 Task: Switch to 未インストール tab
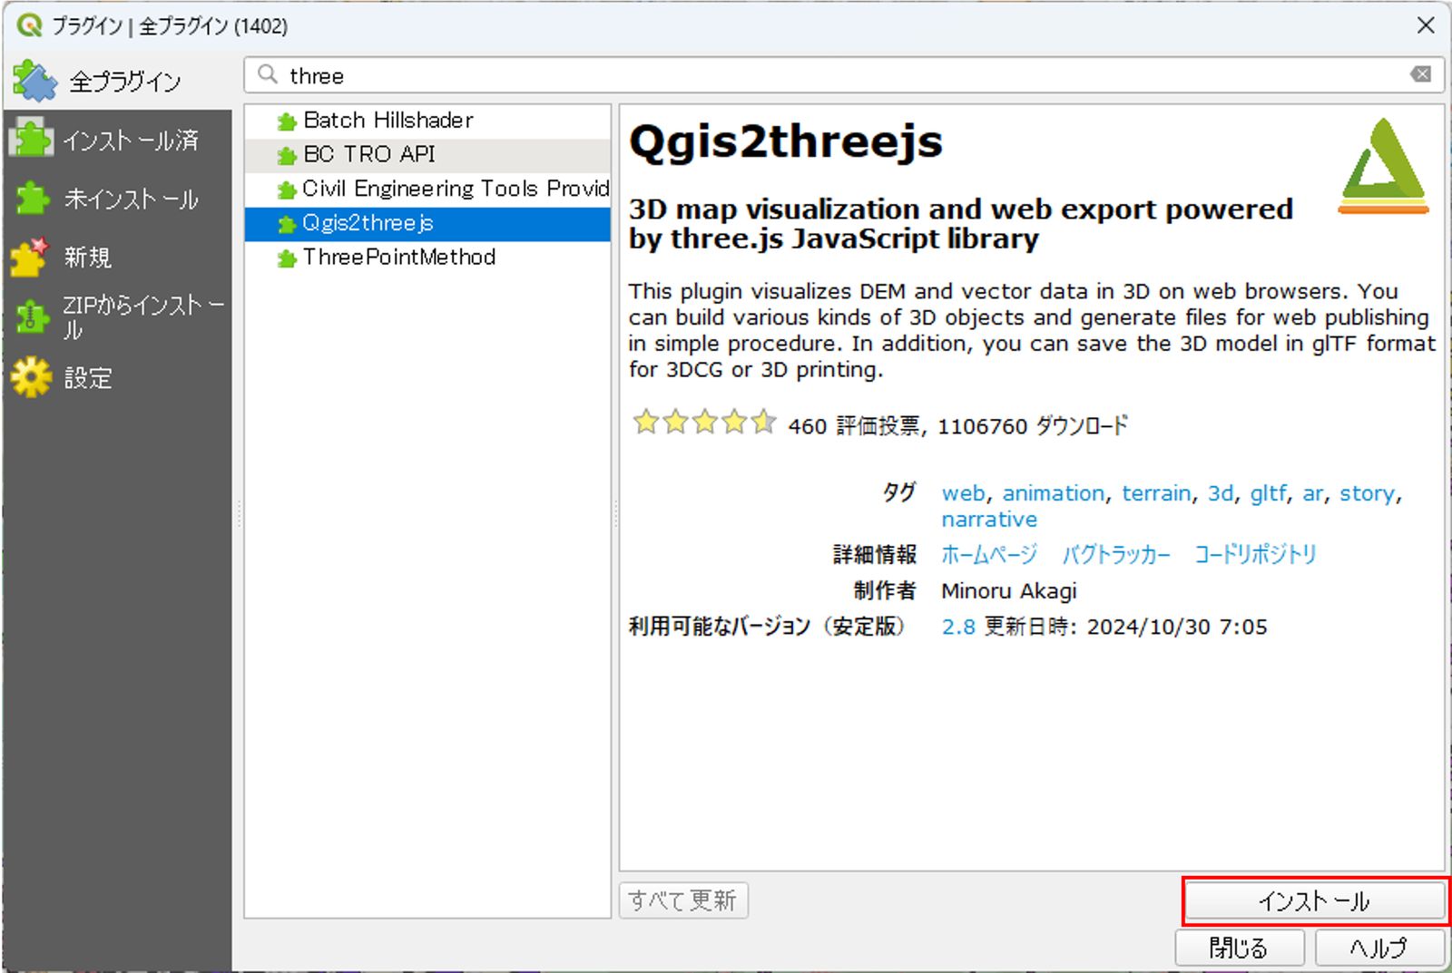(118, 199)
